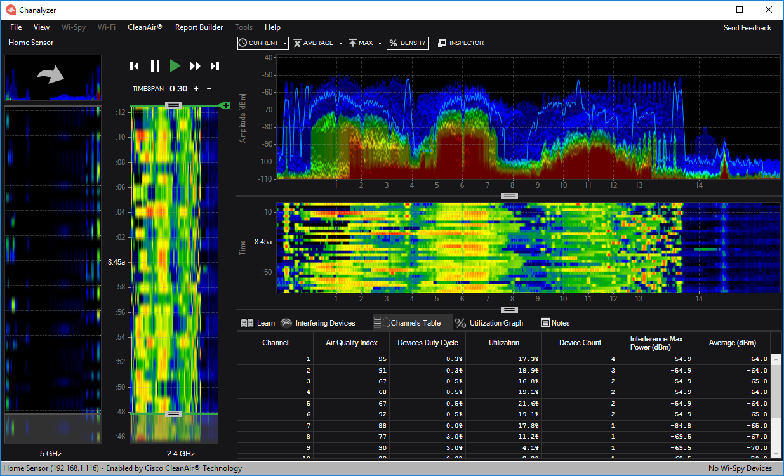Click the green Play button

click(x=175, y=66)
